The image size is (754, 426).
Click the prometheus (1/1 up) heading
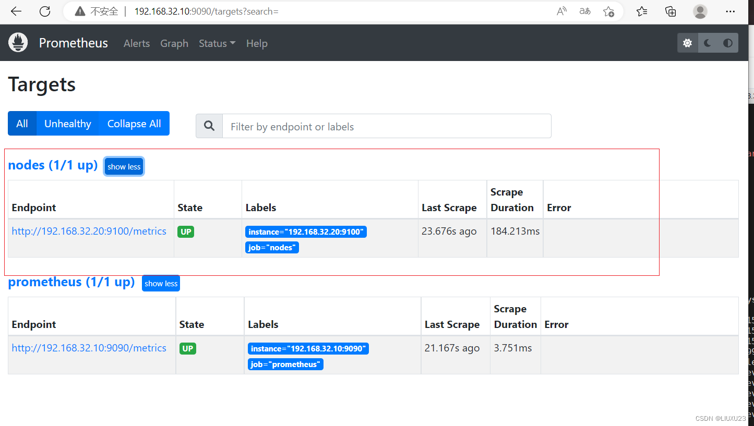[x=71, y=282]
